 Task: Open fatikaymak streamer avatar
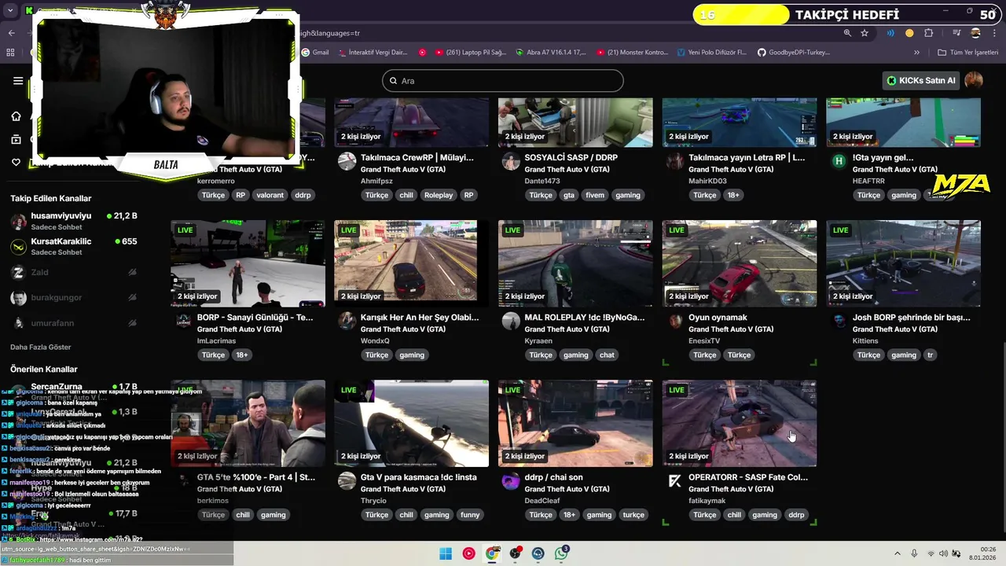click(674, 481)
